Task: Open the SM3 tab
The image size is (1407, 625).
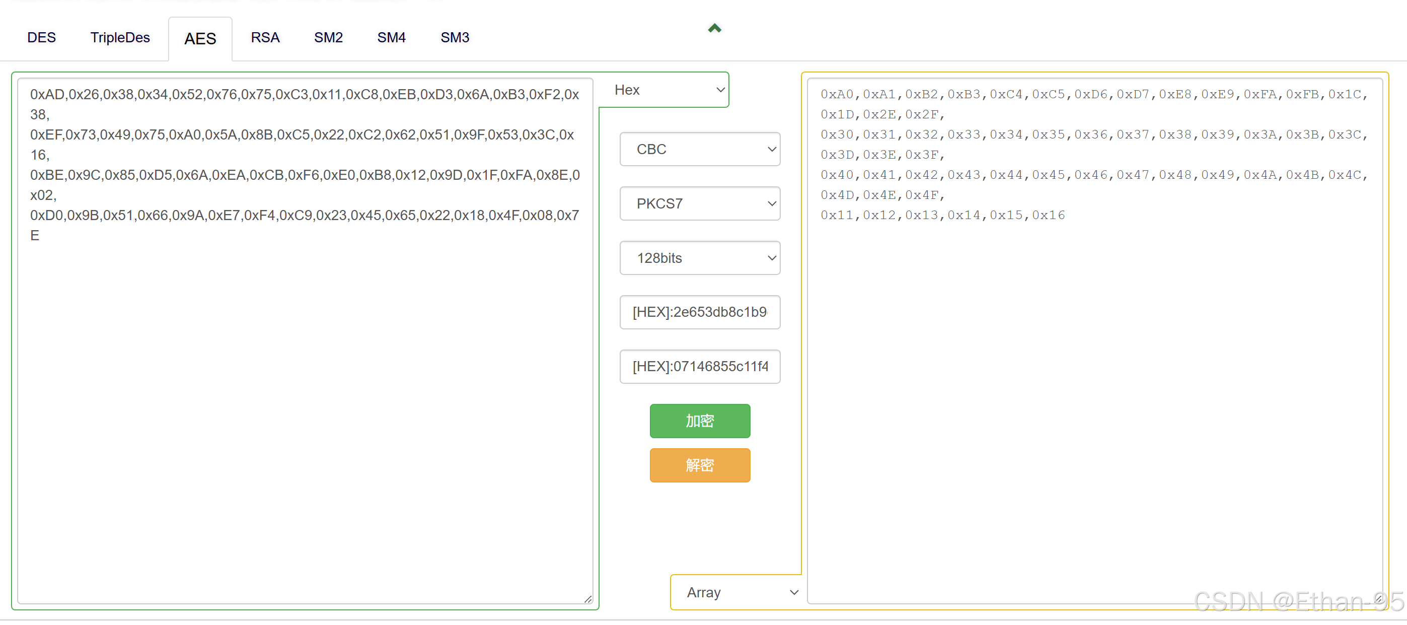Action: pos(455,38)
